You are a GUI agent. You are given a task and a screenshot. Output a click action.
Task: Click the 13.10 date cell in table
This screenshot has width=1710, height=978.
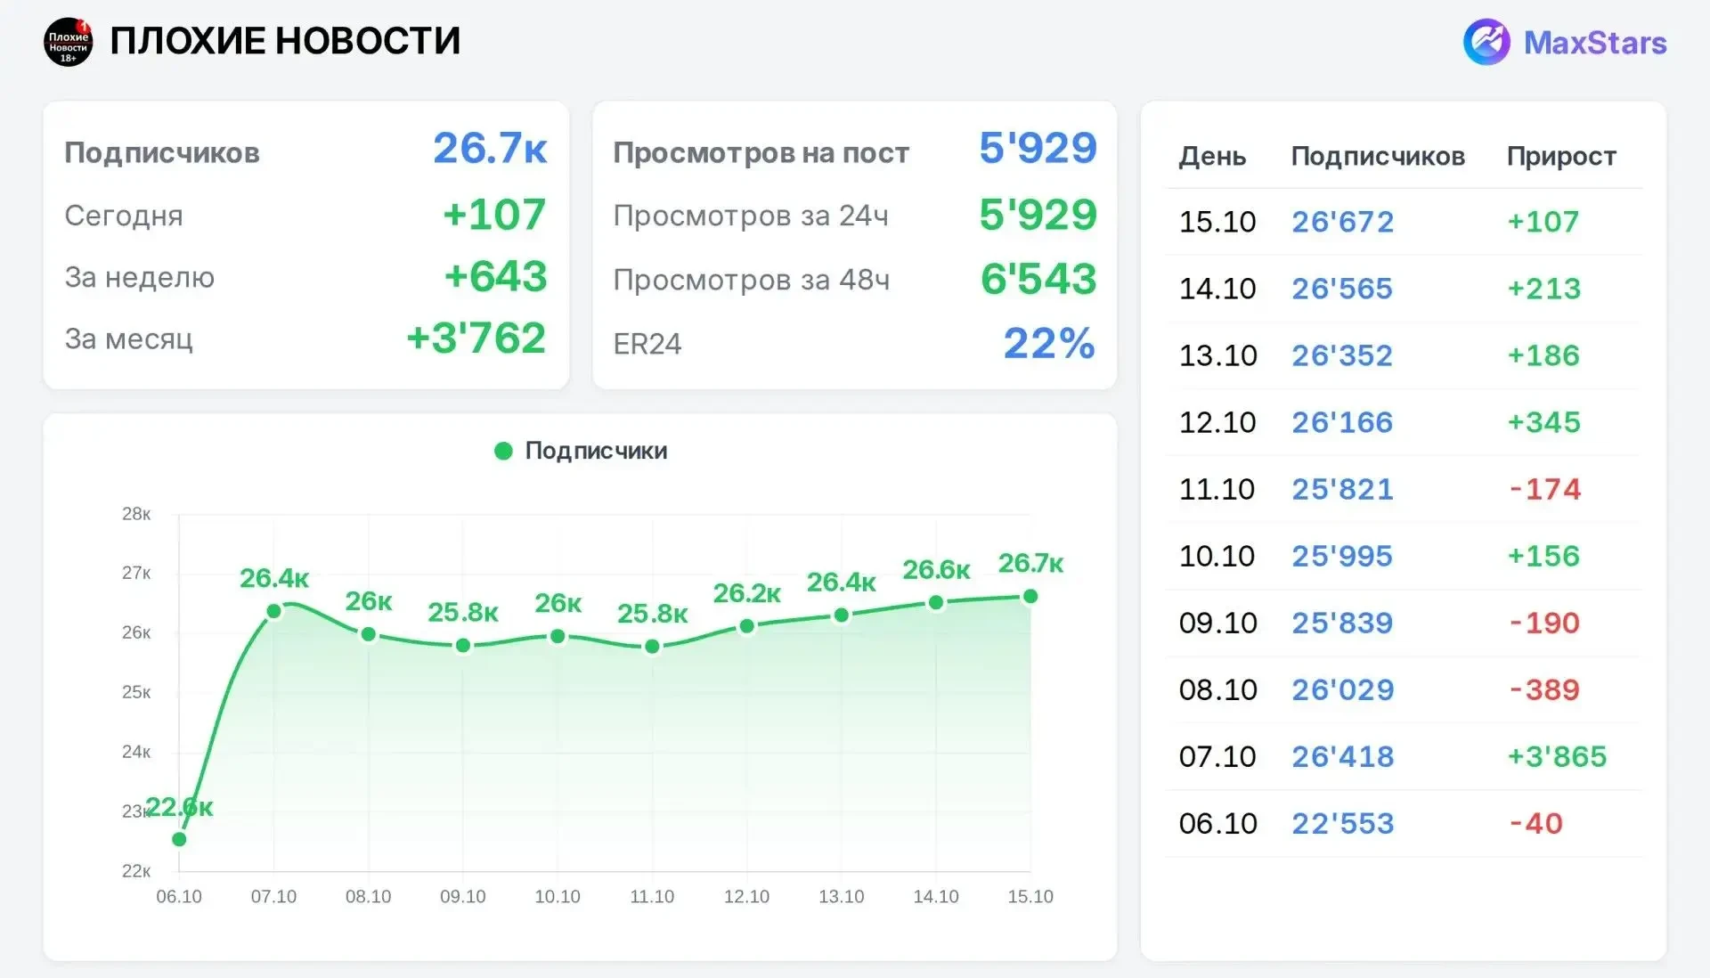click(x=1217, y=355)
